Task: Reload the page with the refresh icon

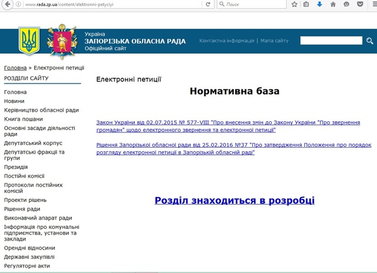Action: pos(208,4)
